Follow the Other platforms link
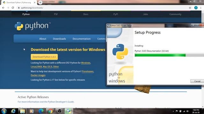Screen dimensions: 204x114 tap(56, 67)
